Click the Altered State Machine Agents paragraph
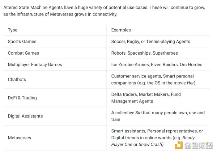The image size is (217, 153). click(x=104, y=11)
